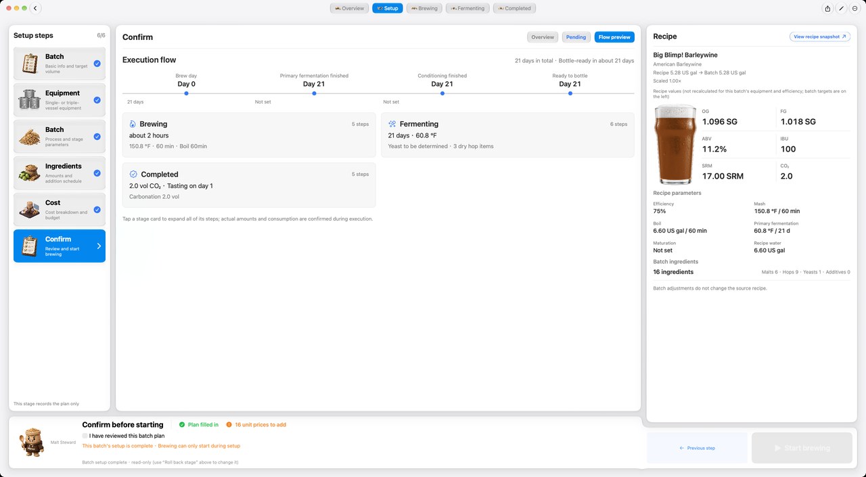Screen dimensions: 866x477
Task: Open the Batch step about process and stage parameters
Action: point(60,137)
